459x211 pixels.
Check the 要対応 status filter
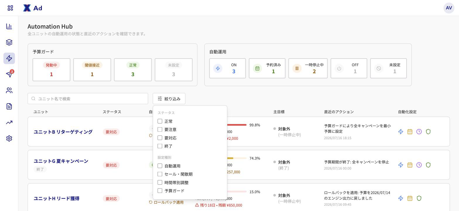tap(160, 138)
